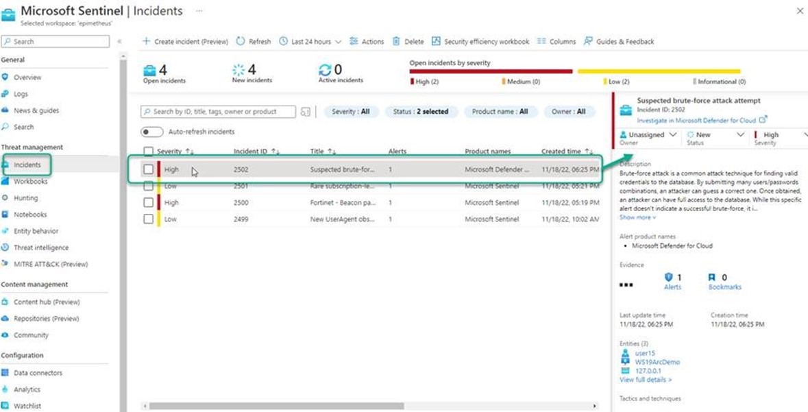808x412 pixels.
Task: Open the Last 24 hours time range dropdown
Action: click(310, 41)
